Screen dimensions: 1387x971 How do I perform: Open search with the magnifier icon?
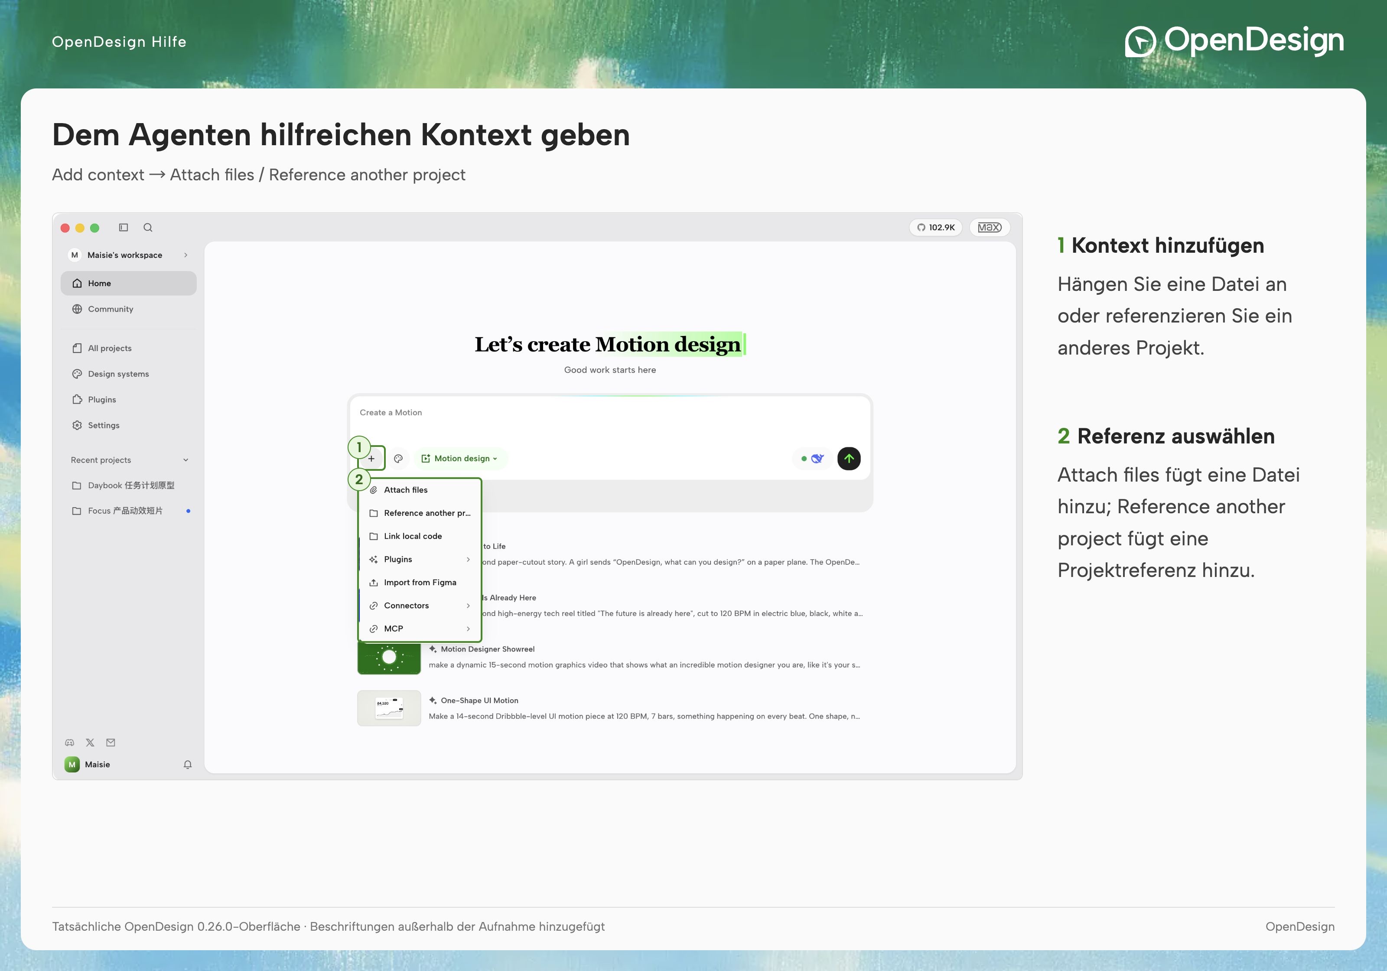[x=148, y=227]
